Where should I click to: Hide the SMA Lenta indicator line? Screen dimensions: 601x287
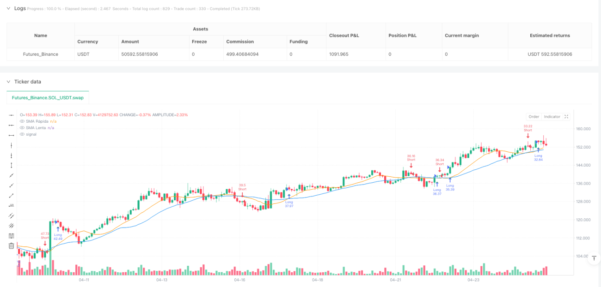coord(22,127)
